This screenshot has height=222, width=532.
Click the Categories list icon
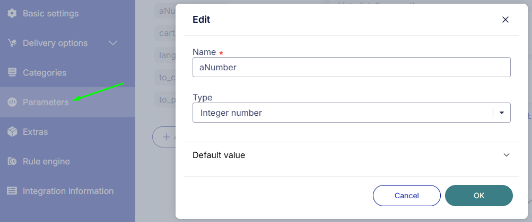pos(12,72)
